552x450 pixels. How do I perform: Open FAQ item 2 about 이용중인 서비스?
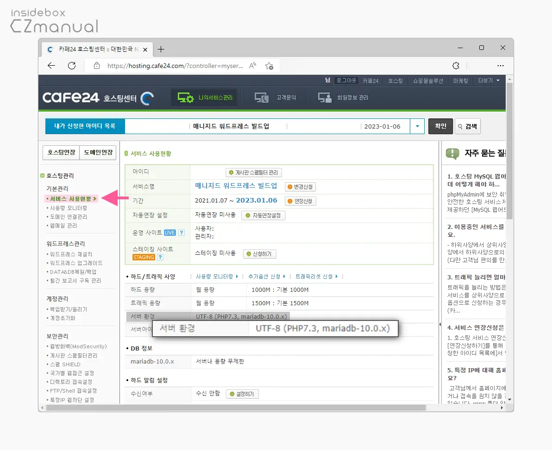[x=476, y=231]
